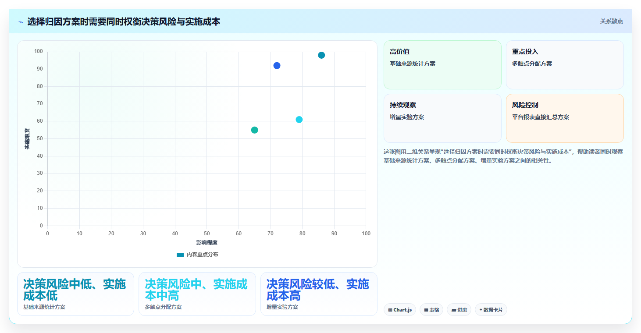Click the 关系散点 label at top right
Screen dimensions: 641x333
click(x=611, y=21)
